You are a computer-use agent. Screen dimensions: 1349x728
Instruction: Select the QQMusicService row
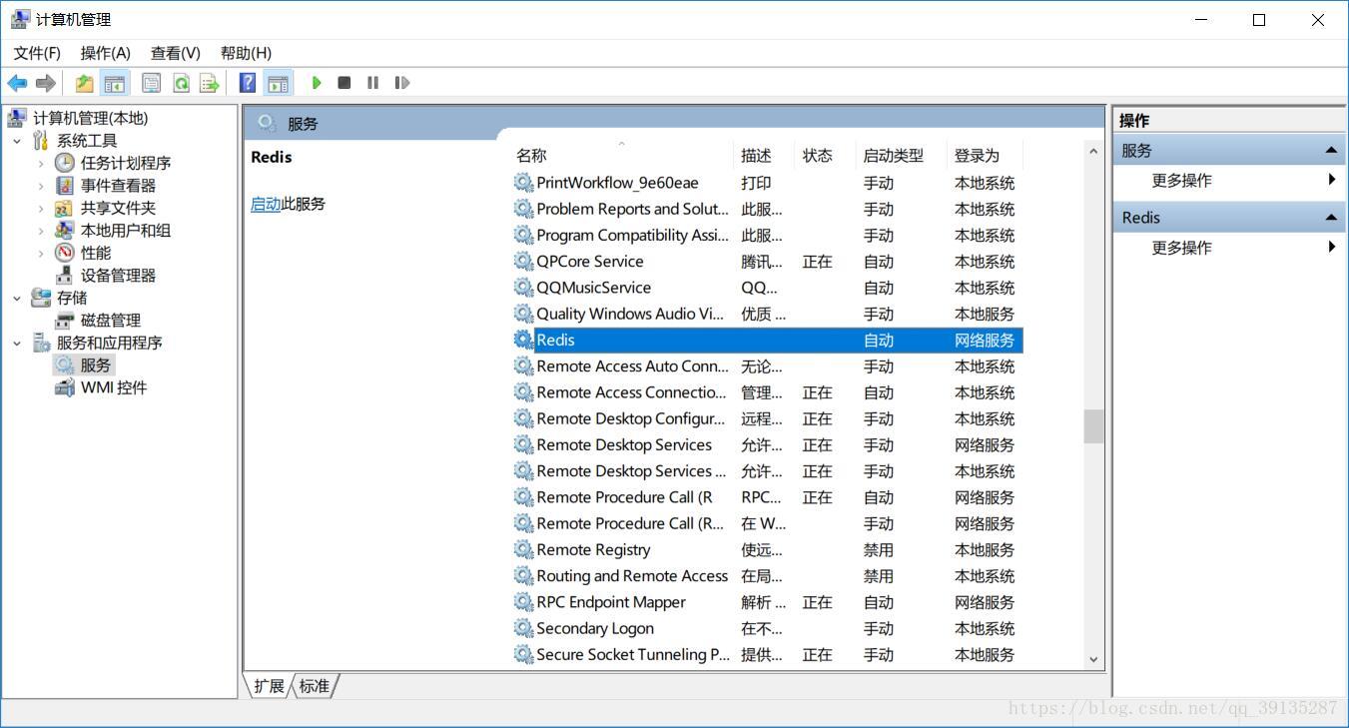click(x=767, y=288)
